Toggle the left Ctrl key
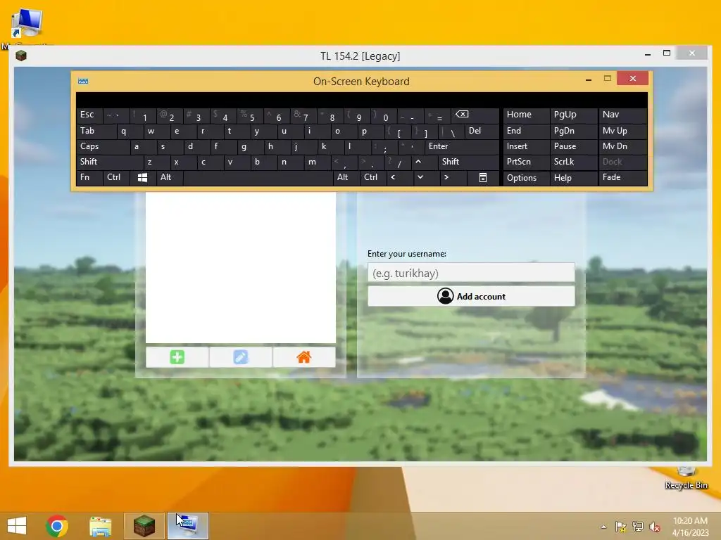The height and width of the screenshot is (540, 721). (x=116, y=177)
